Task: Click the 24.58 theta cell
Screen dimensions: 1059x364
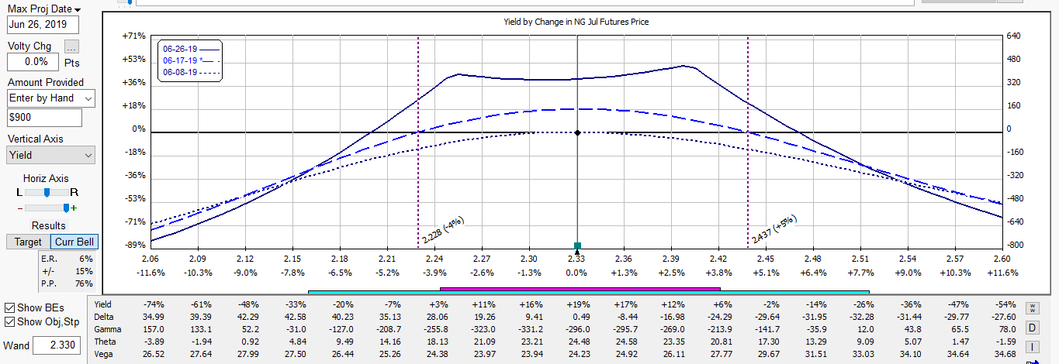Action: [x=623, y=341]
